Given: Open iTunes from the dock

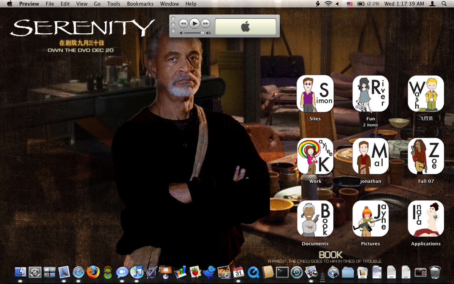Looking at the screenshot, I should pos(137,272).
